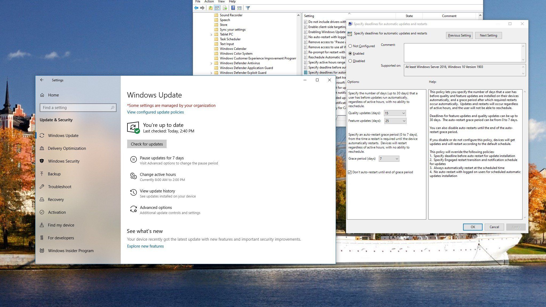546x307 pixels.
Task: Open View configured update policies link
Action: [155, 112]
